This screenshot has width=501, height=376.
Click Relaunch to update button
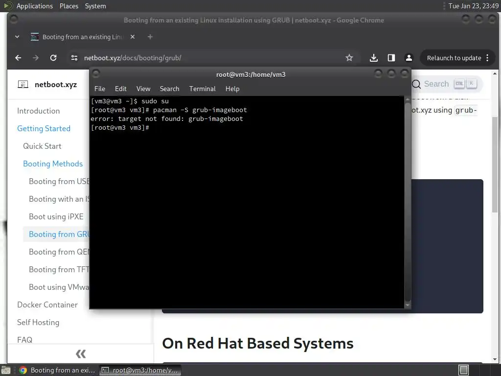click(454, 58)
